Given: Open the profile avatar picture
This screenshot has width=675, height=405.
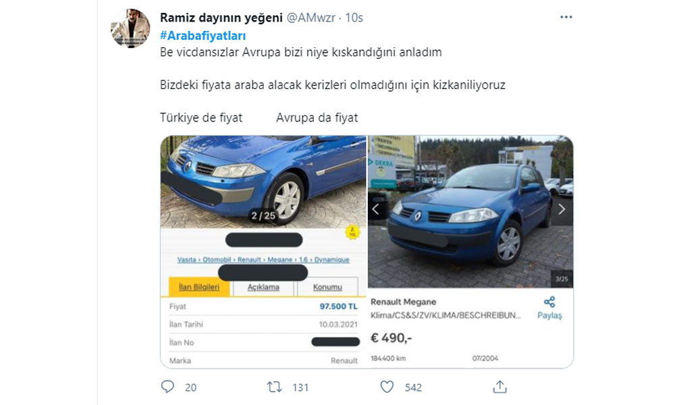Looking at the screenshot, I should (130, 28).
